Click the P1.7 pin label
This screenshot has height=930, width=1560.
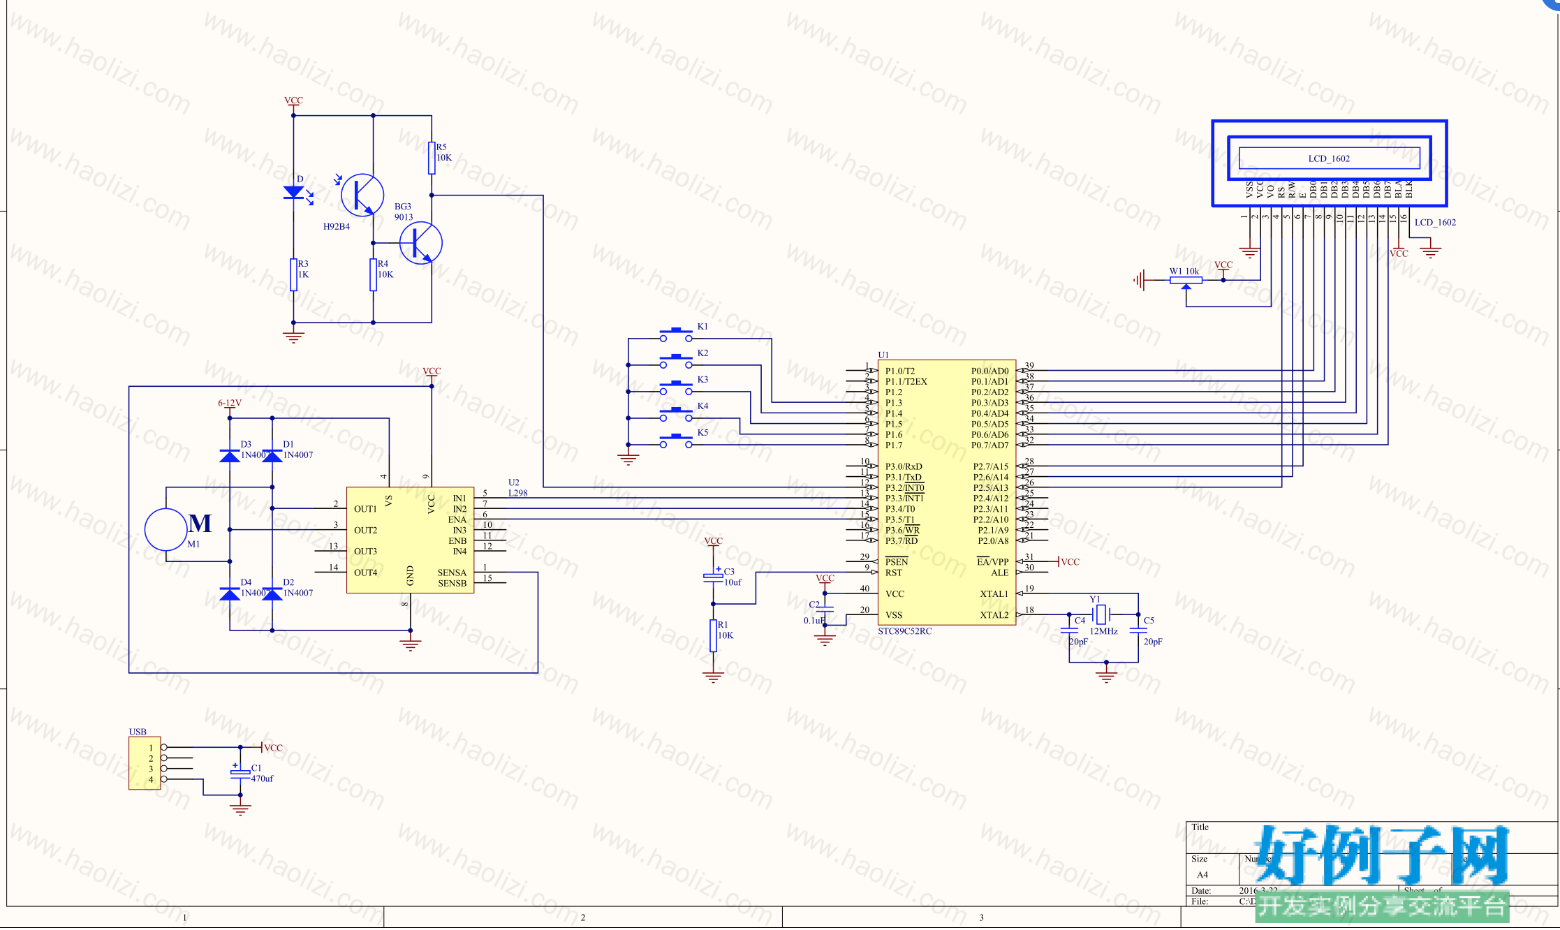pos(894,445)
